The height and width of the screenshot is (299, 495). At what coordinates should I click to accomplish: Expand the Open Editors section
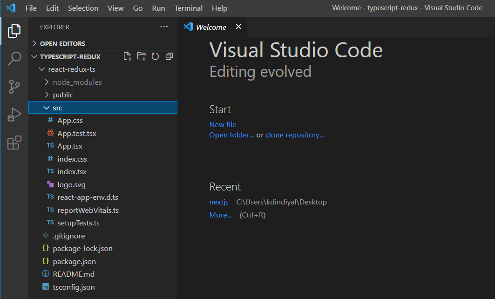[62, 44]
